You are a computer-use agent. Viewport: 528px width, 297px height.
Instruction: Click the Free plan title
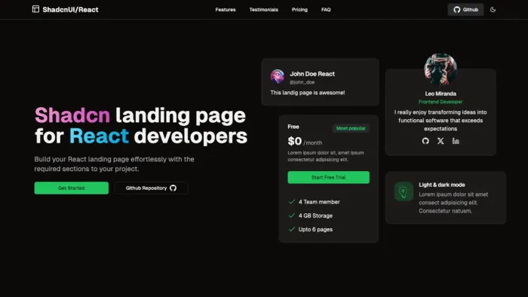point(293,127)
